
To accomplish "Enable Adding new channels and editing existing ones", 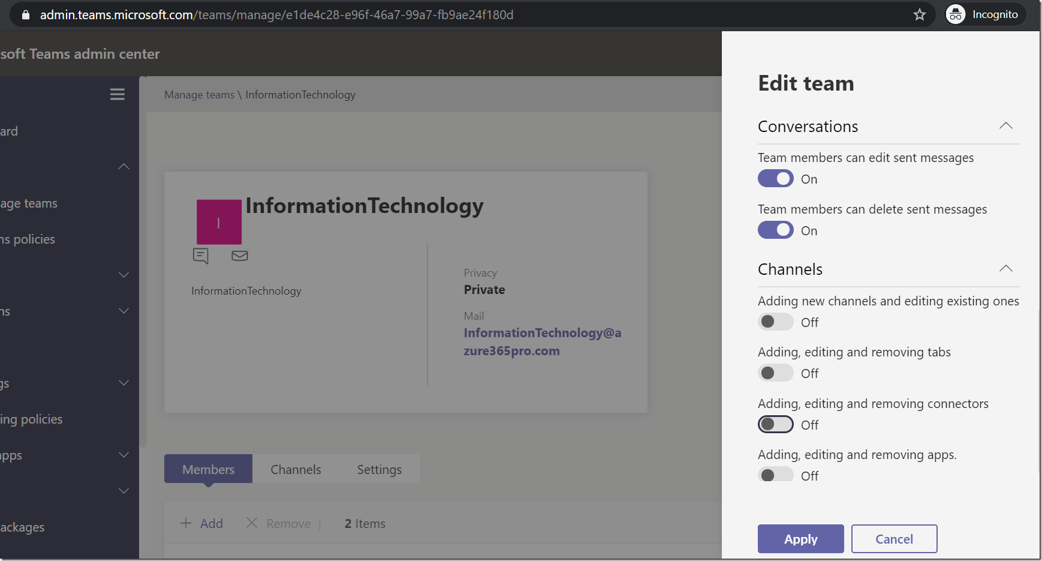I will pos(776,322).
